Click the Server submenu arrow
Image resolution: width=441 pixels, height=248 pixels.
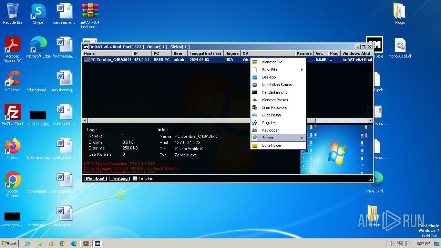click(x=302, y=138)
